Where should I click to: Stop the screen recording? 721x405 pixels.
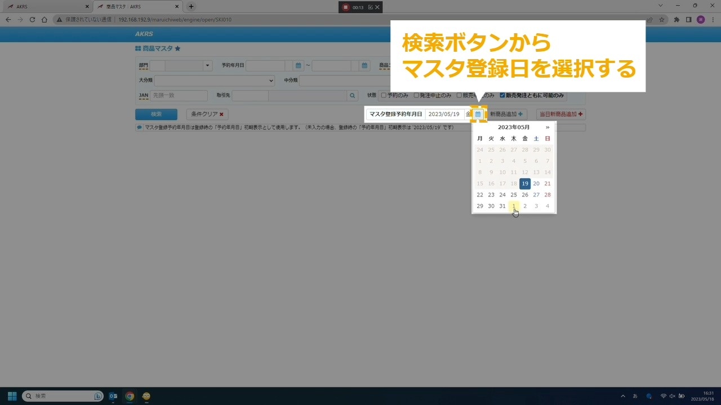pyautogui.click(x=346, y=7)
